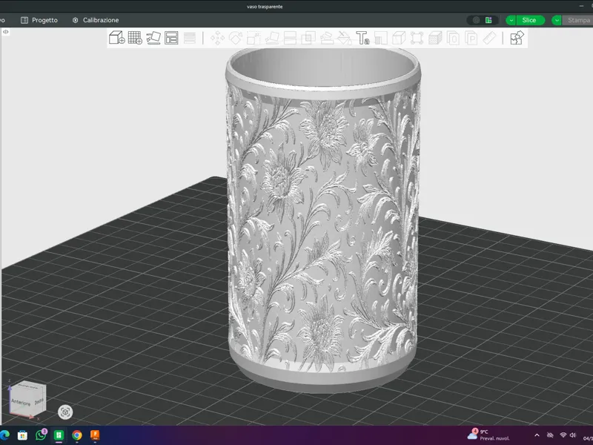Image resolution: width=593 pixels, height=445 pixels.
Task: Open the Mesh boolean tool
Action: pyautogui.click(x=308, y=39)
